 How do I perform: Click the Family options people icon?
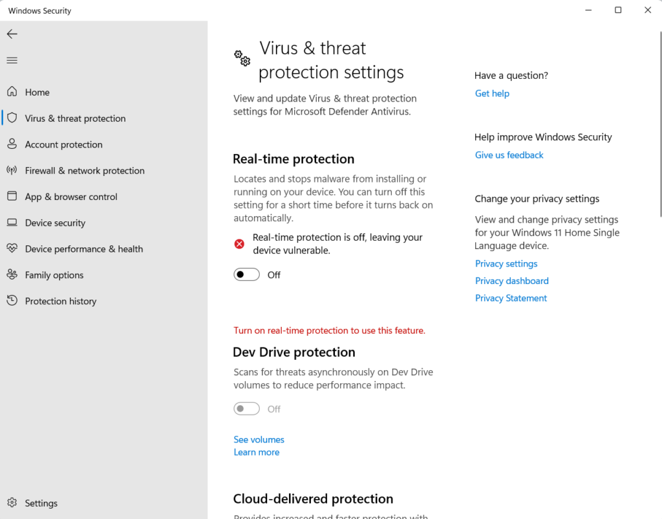pyautogui.click(x=12, y=274)
